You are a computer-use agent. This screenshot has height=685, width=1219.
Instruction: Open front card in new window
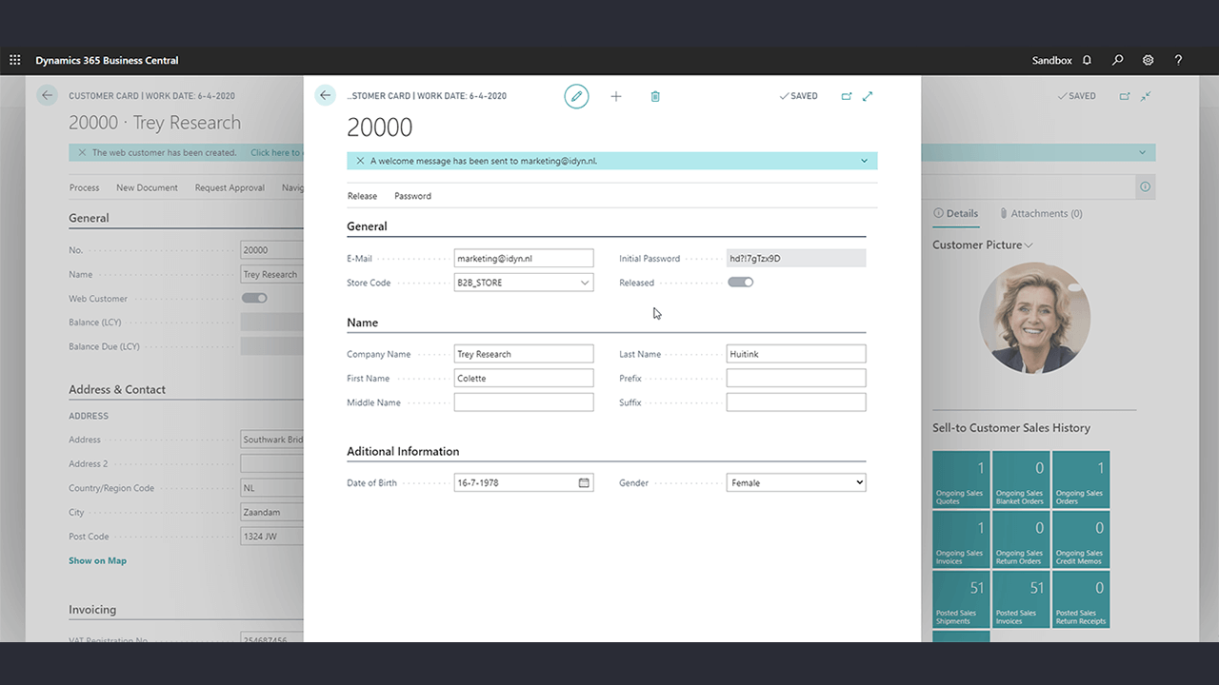pyautogui.click(x=846, y=96)
